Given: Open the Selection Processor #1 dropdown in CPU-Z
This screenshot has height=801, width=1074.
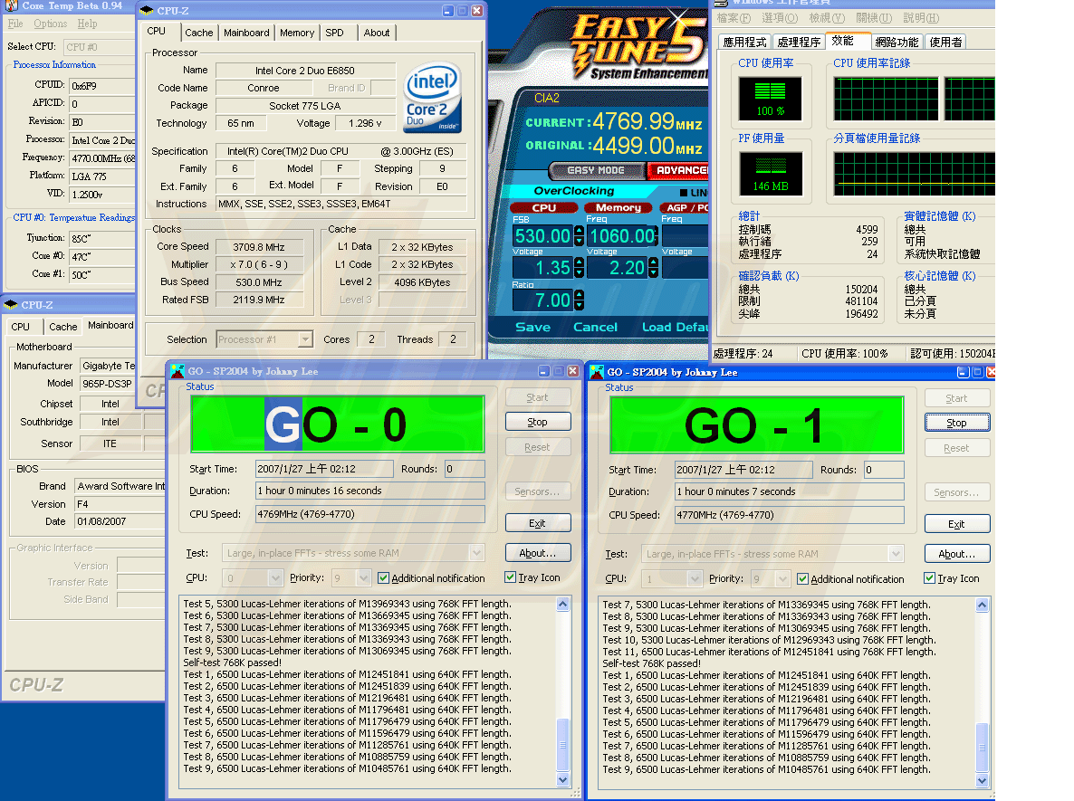Looking at the screenshot, I should 305,339.
